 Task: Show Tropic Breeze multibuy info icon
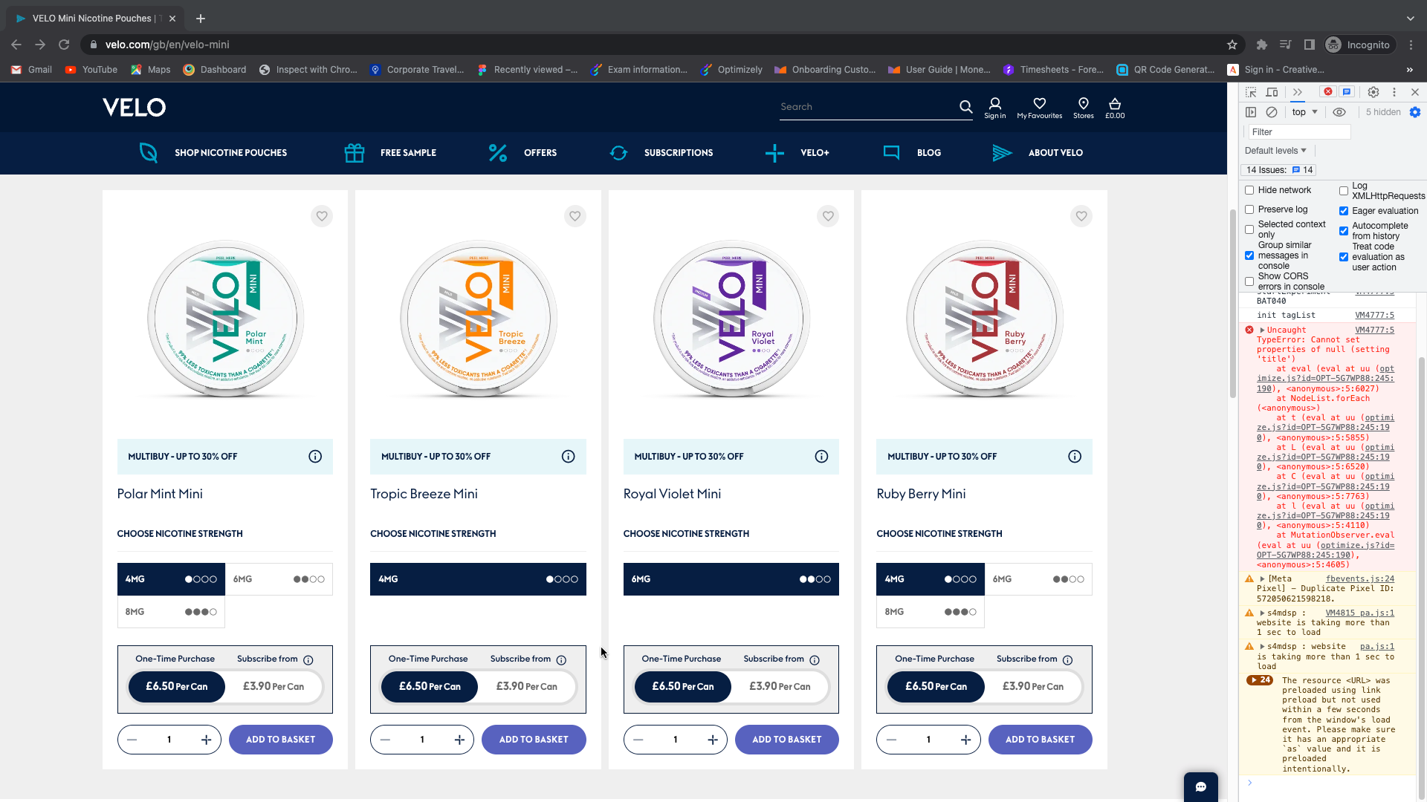(568, 457)
